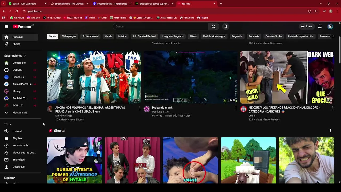Click Osorking 11_YT channel avatar
Image resolution: width=341 pixels, height=192 pixels.
[x=147, y=109]
